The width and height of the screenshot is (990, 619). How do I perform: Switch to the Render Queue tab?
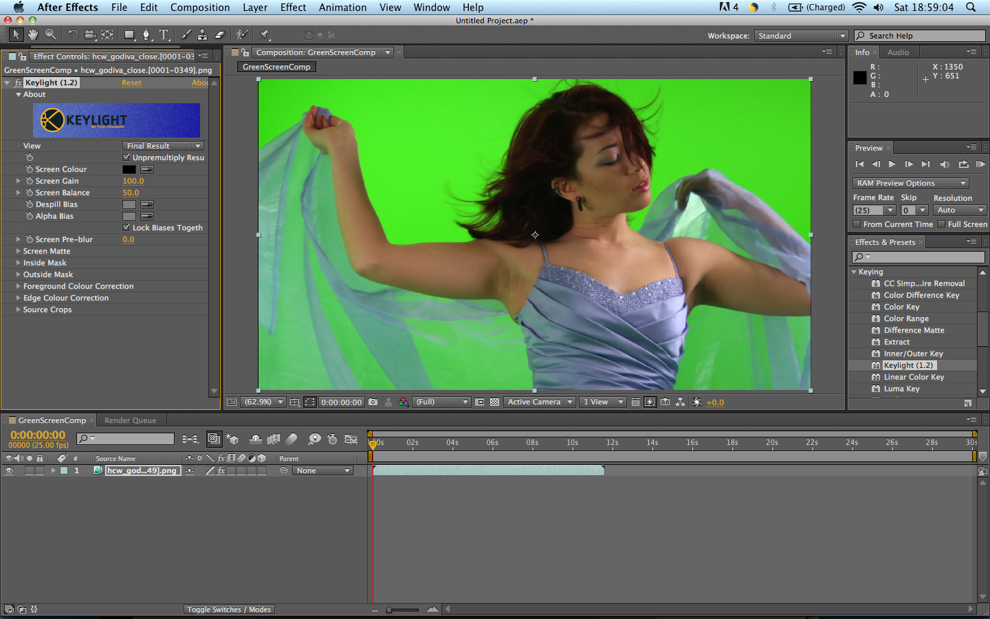coord(130,420)
